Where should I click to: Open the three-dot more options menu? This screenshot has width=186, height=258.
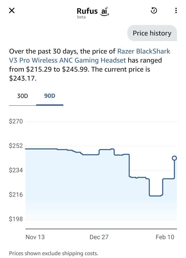(x=176, y=11)
